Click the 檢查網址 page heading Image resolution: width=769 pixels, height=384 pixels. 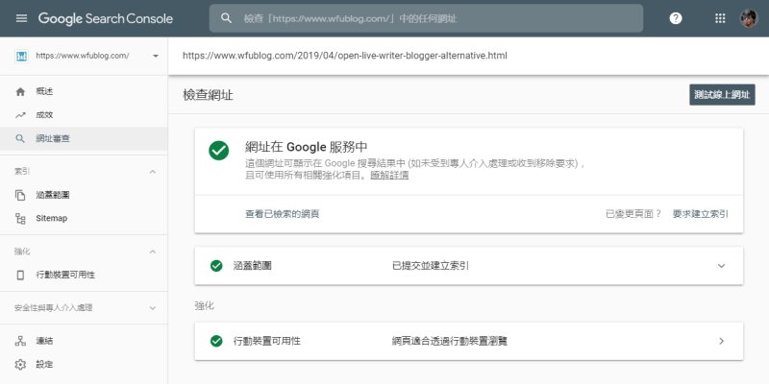pos(208,95)
